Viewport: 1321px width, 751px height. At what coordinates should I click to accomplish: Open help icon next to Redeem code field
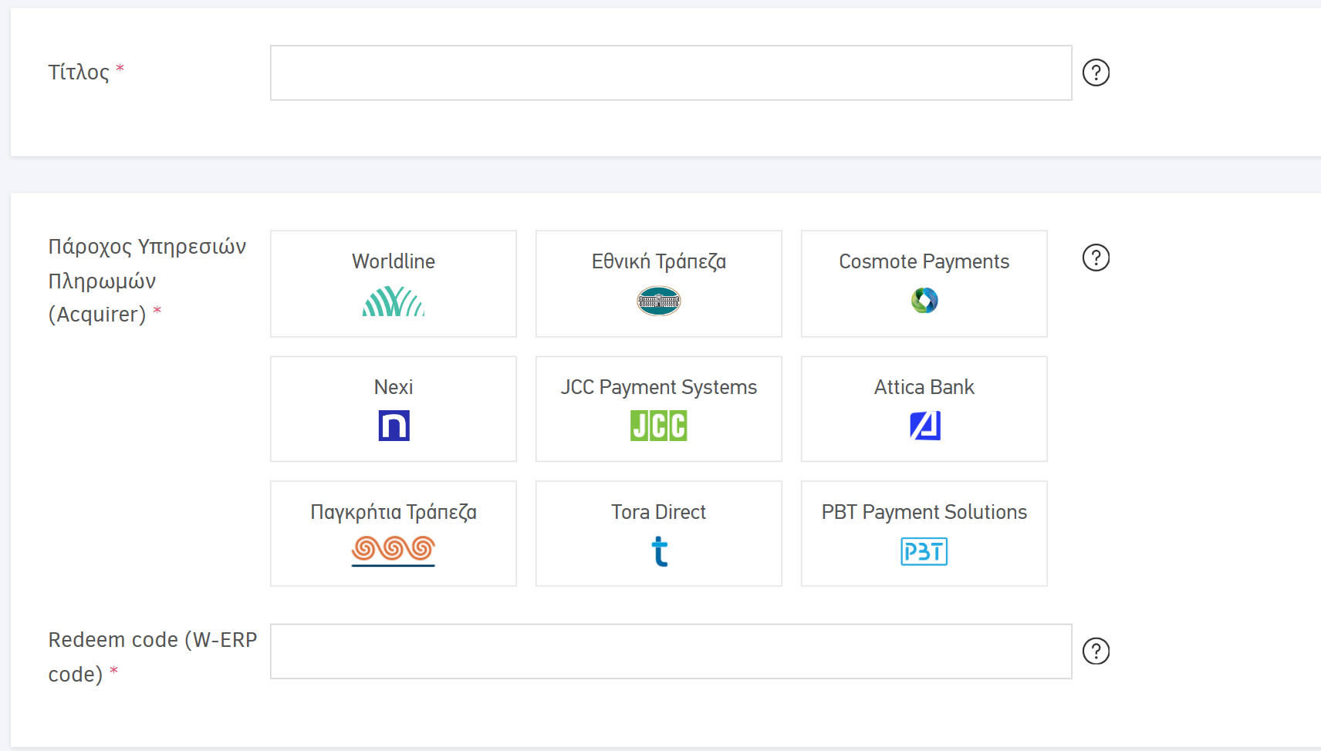(1096, 652)
